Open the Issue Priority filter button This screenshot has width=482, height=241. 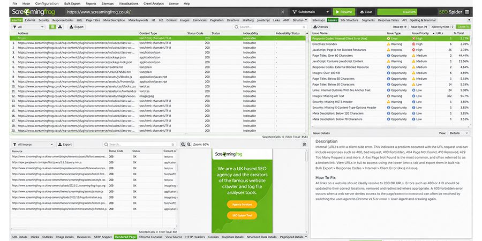(x=419, y=27)
